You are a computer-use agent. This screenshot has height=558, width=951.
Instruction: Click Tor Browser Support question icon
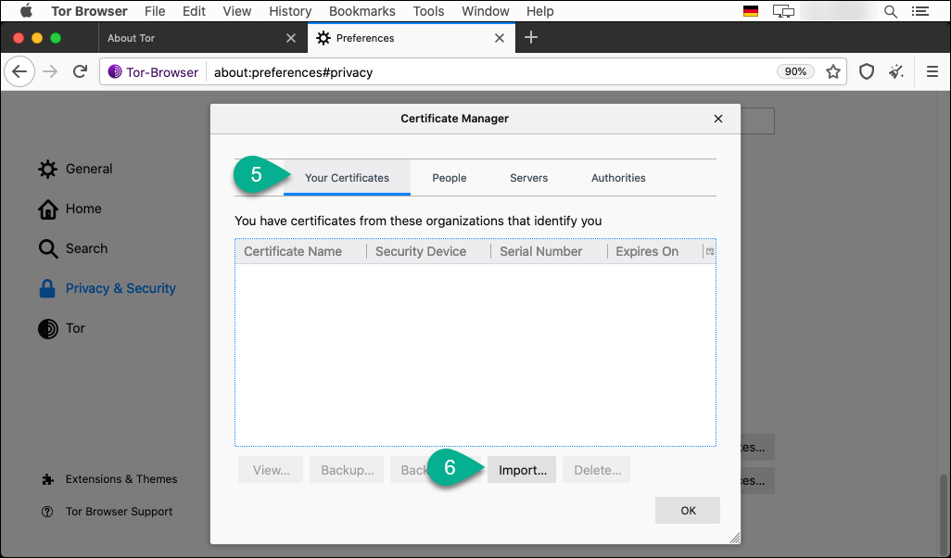pyautogui.click(x=47, y=512)
